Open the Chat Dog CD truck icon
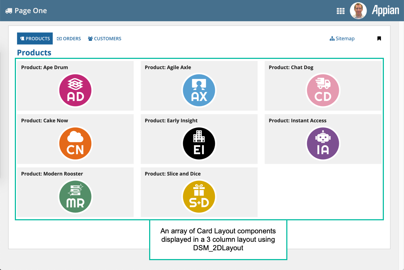The image size is (404, 270). tap(323, 90)
